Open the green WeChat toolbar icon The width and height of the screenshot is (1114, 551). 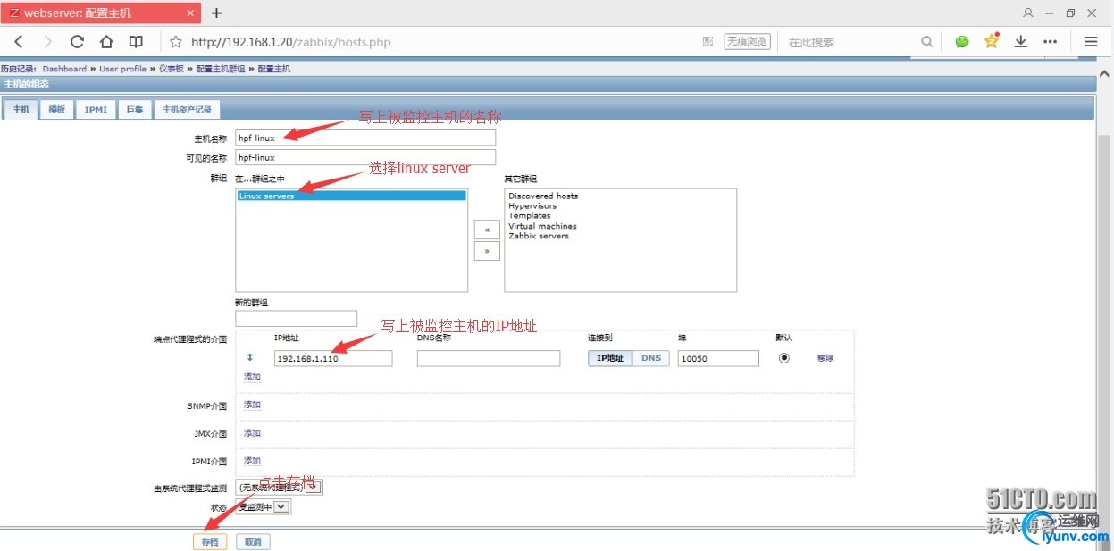(x=962, y=42)
